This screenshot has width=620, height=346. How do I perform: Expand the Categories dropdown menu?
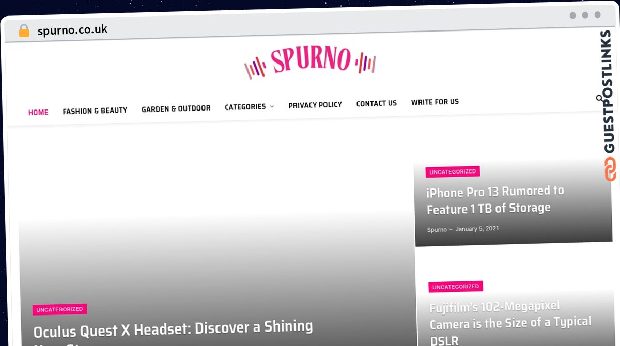(249, 107)
